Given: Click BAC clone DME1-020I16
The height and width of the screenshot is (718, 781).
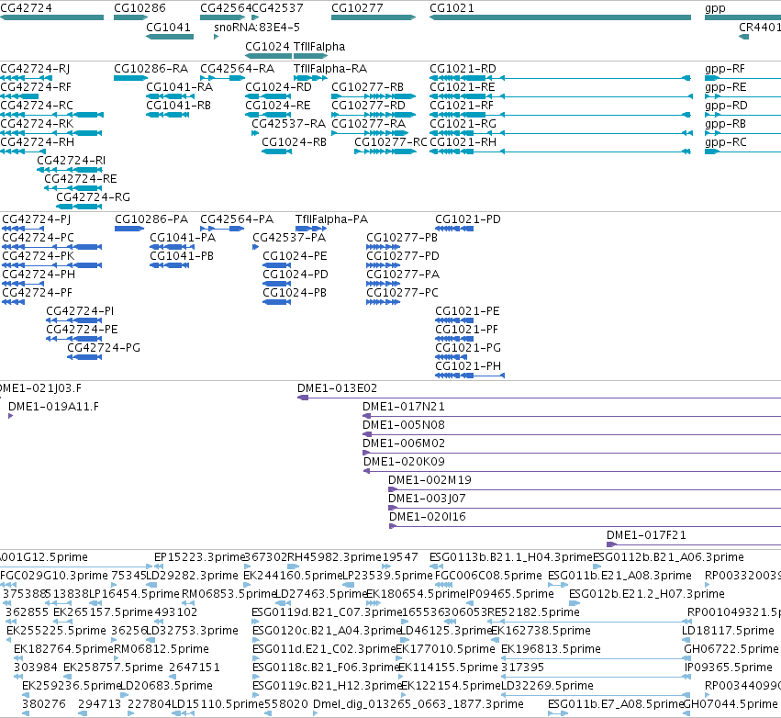Looking at the screenshot, I should (586, 526).
